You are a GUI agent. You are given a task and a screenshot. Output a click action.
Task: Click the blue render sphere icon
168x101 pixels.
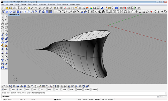(x=102, y=8)
